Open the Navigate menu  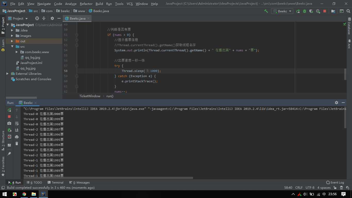click(44, 4)
